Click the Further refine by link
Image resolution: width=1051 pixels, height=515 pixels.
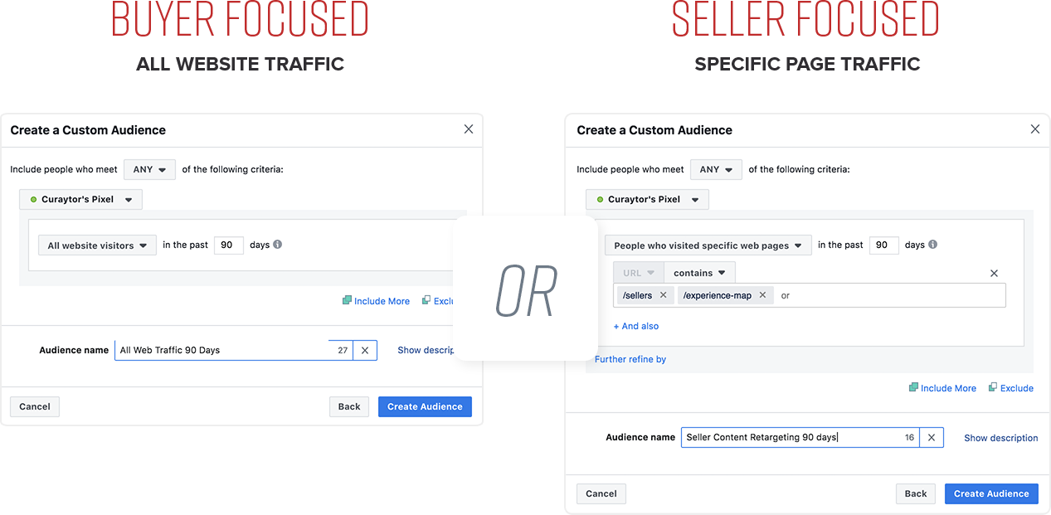click(x=630, y=359)
